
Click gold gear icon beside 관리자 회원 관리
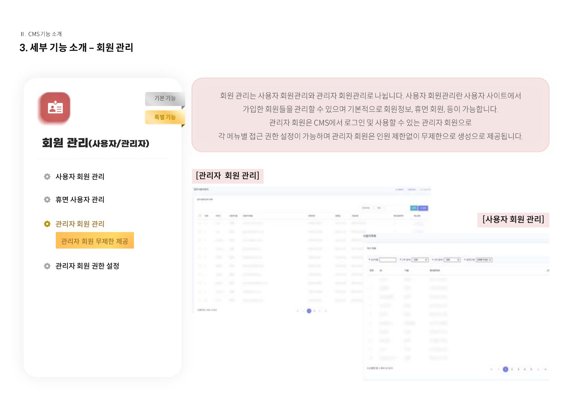point(47,224)
